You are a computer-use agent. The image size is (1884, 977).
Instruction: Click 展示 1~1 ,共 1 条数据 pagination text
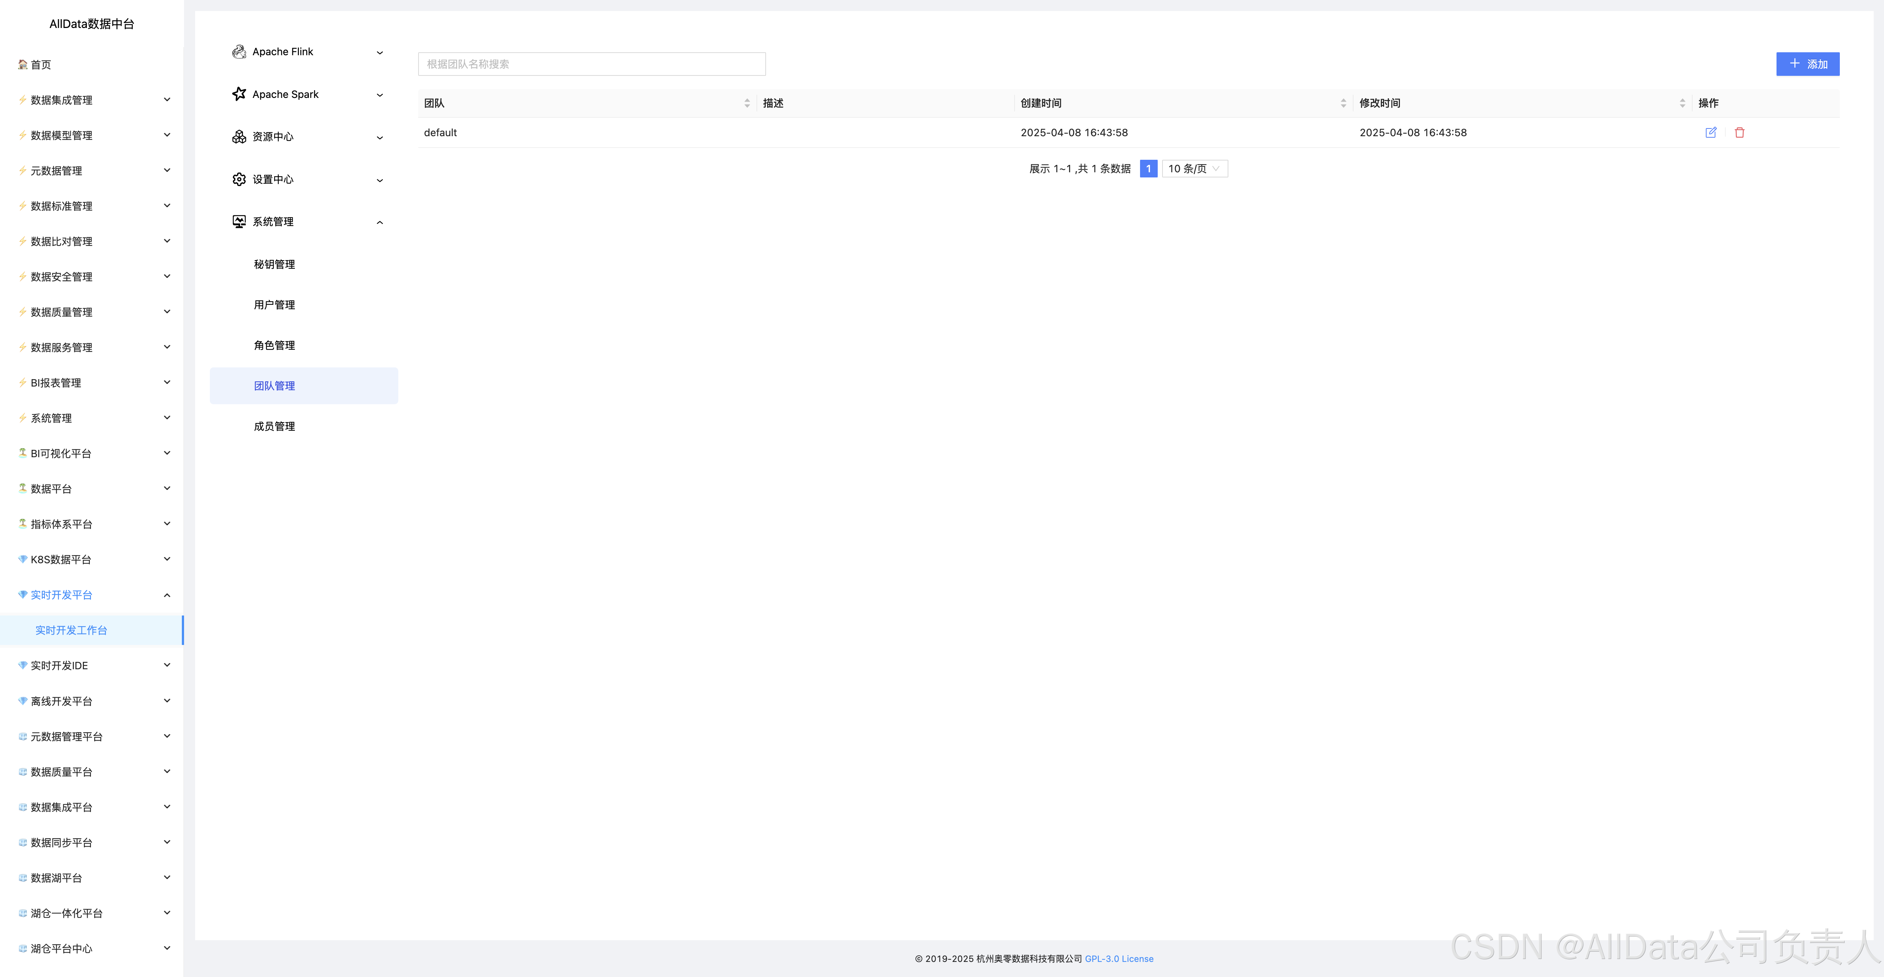[1080, 169]
